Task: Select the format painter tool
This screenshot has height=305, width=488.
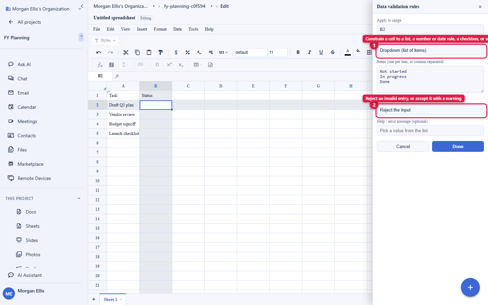Action: click(161, 53)
